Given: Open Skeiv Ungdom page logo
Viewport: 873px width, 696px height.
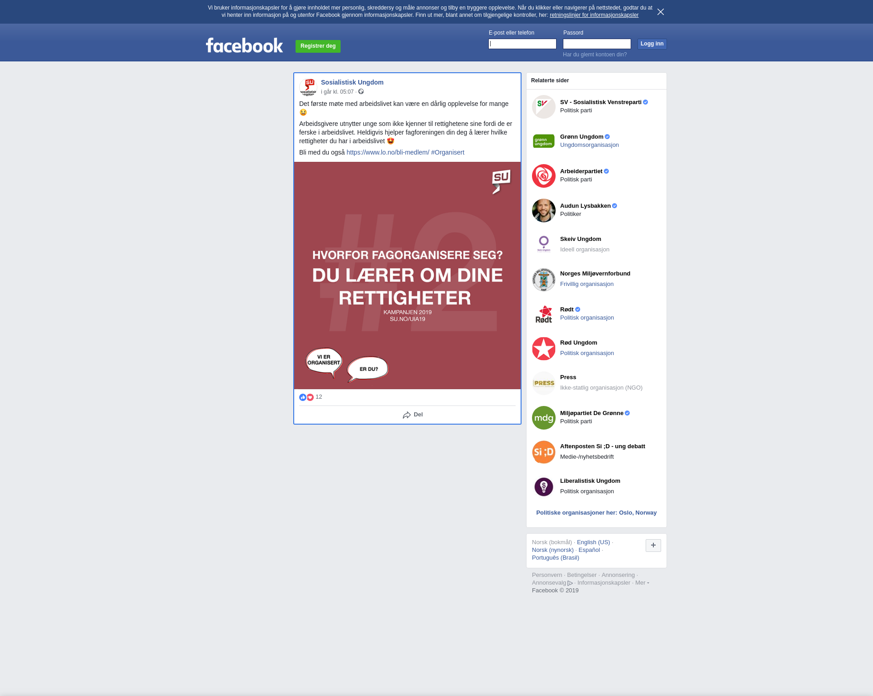Looking at the screenshot, I should tap(544, 245).
